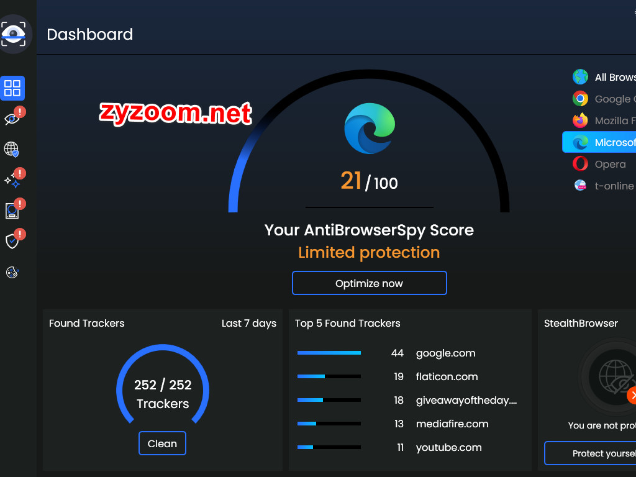Click the large Edge logo in gauge
636x477 pixels.
pyautogui.click(x=370, y=128)
